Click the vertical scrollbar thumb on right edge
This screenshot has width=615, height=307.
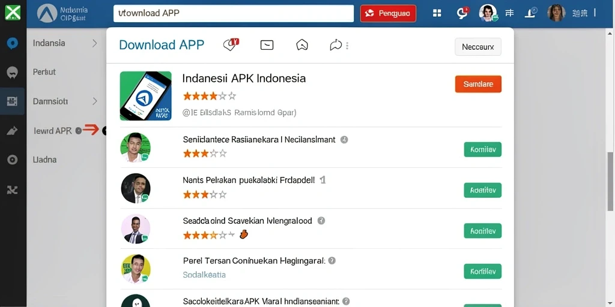(611, 181)
